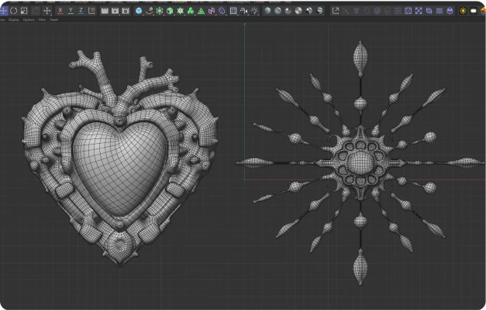486x310 pixels.
Task: Toggle the X axis lock
Action: click(x=60, y=11)
